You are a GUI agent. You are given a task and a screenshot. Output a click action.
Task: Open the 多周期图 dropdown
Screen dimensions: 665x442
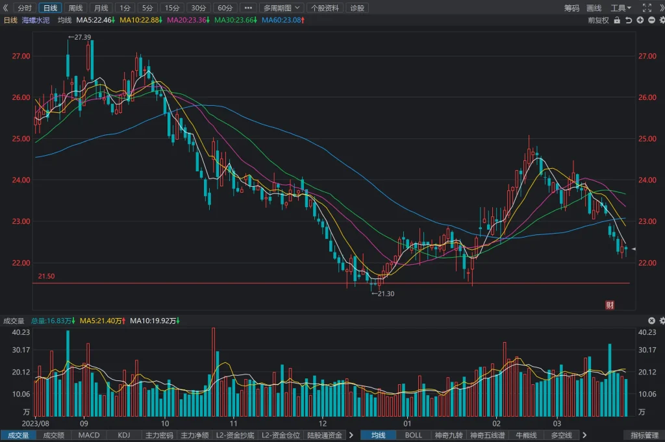pos(282,8)
